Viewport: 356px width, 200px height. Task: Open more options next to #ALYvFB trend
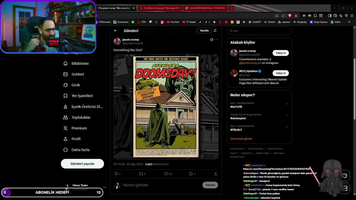tap(287, 104)
